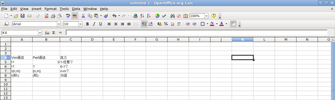The height and width of the screenshot is (100, 335).
Task: Send document as e-mail
Action: click(29, 16)
